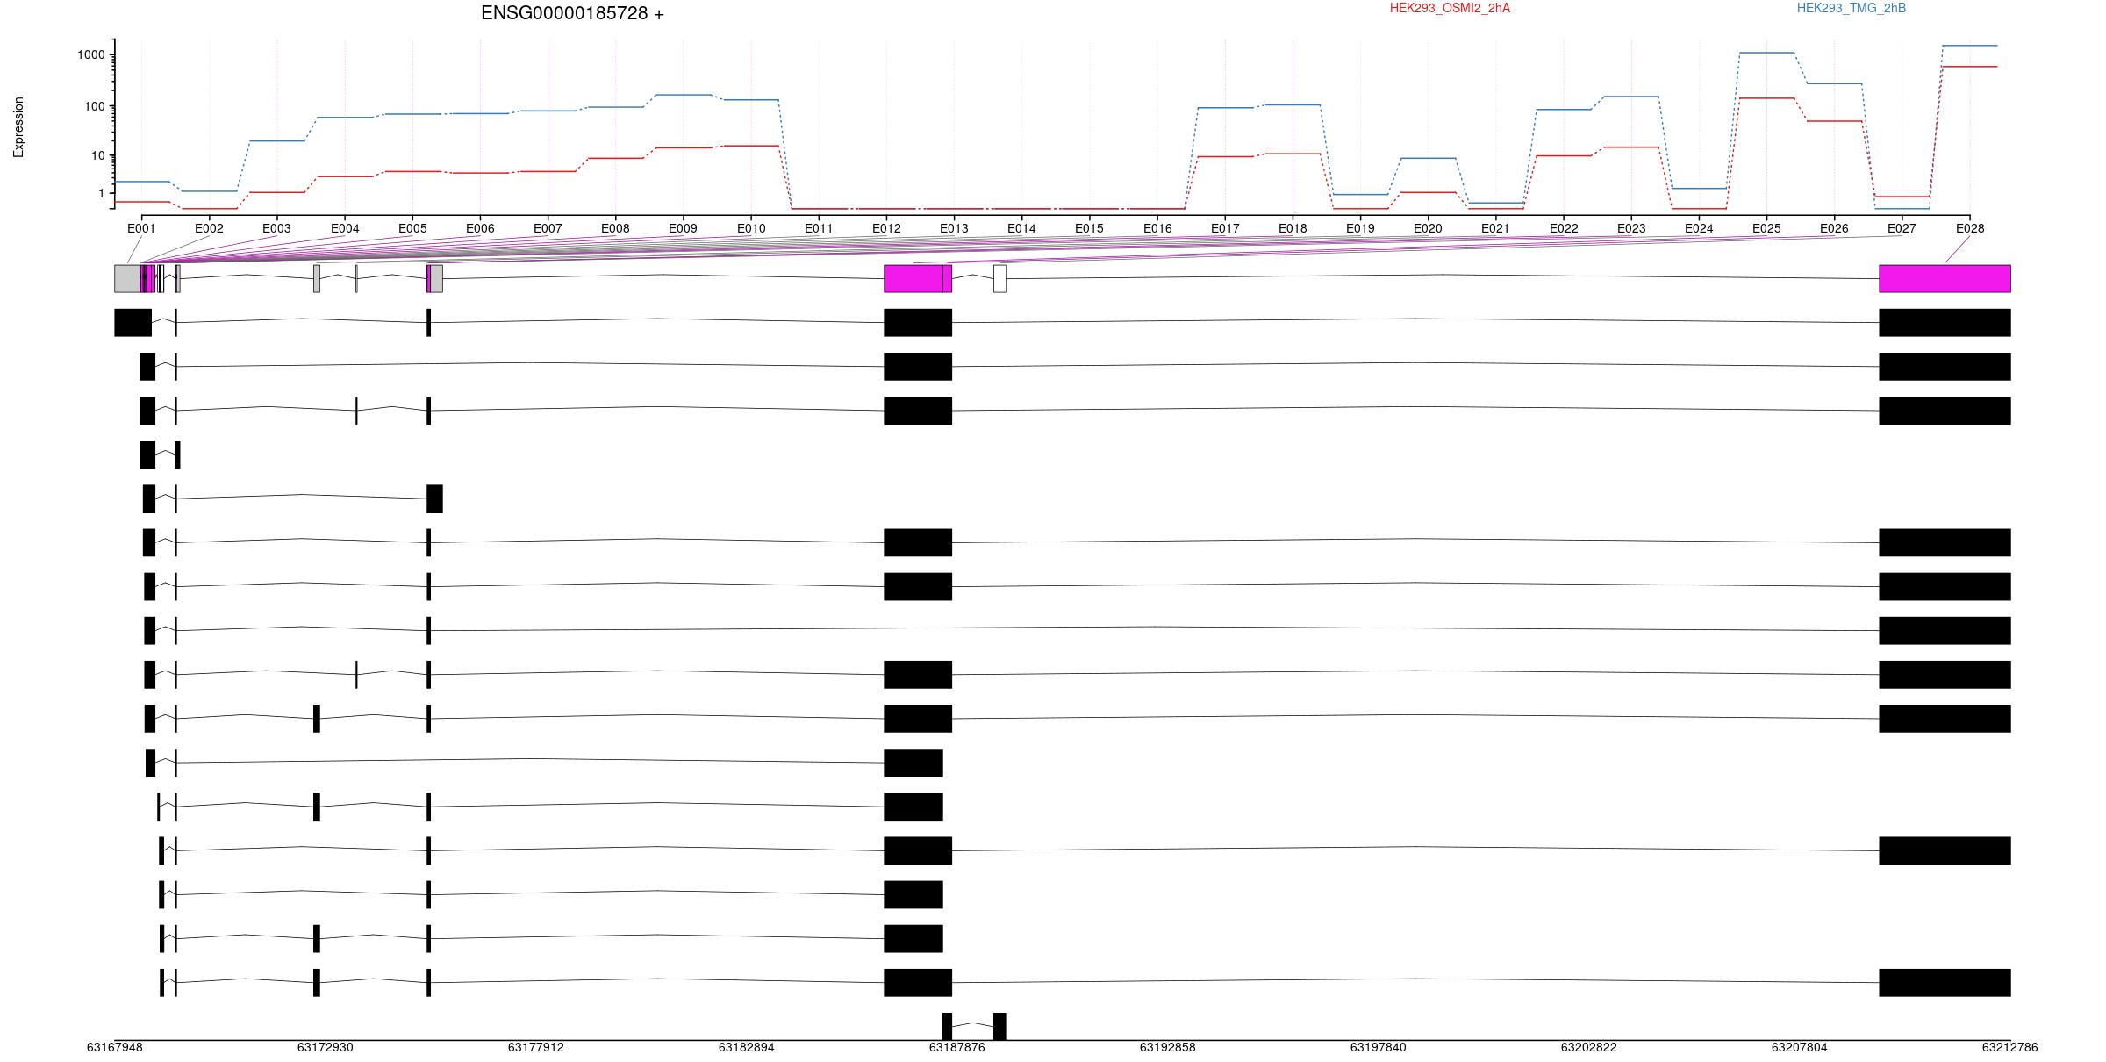Click exon label E009
The width and height of the screenshot is (2106, 1062).
tap(683, 228)
